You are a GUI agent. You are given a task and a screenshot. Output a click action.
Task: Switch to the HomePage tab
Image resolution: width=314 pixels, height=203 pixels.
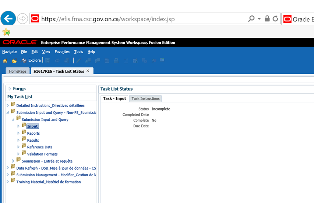18,71
